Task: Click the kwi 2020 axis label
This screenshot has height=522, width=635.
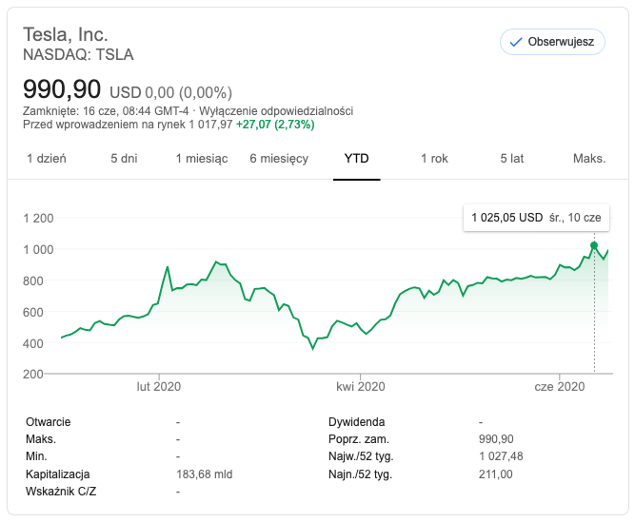Action: click(361, 387)
